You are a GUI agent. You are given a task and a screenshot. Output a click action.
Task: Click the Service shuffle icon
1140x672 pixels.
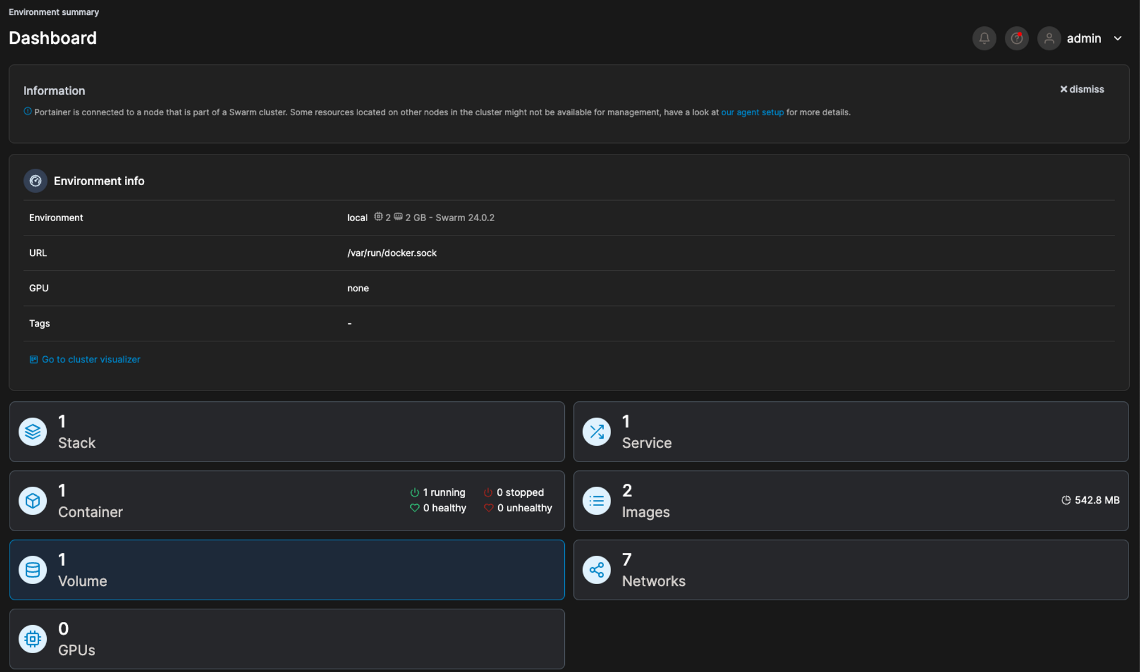[597, 431]
